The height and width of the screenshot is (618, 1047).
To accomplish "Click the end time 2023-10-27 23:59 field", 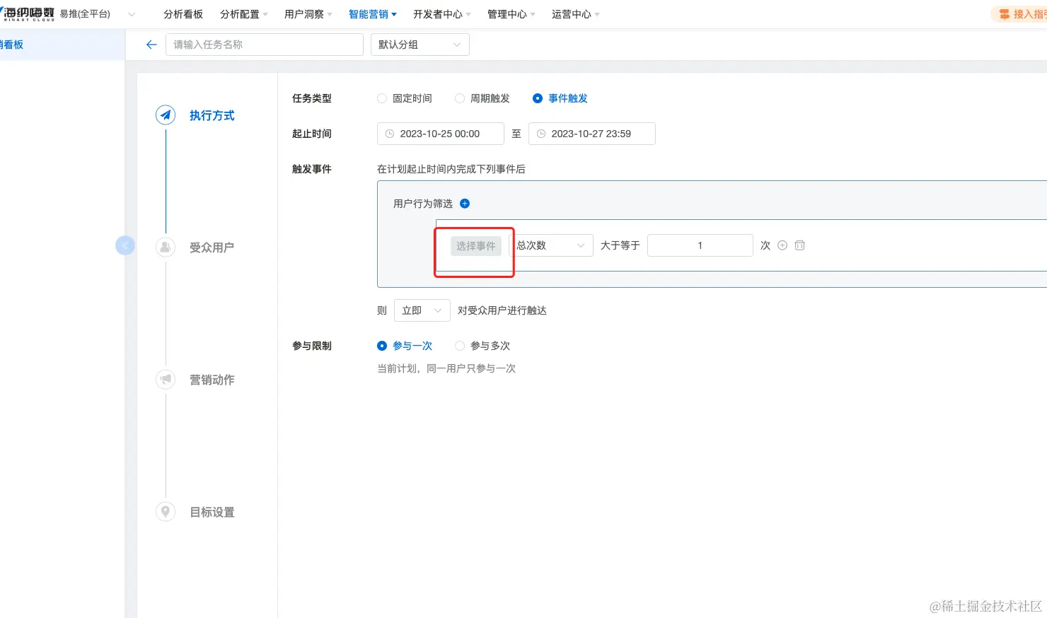I will point(592,134).
